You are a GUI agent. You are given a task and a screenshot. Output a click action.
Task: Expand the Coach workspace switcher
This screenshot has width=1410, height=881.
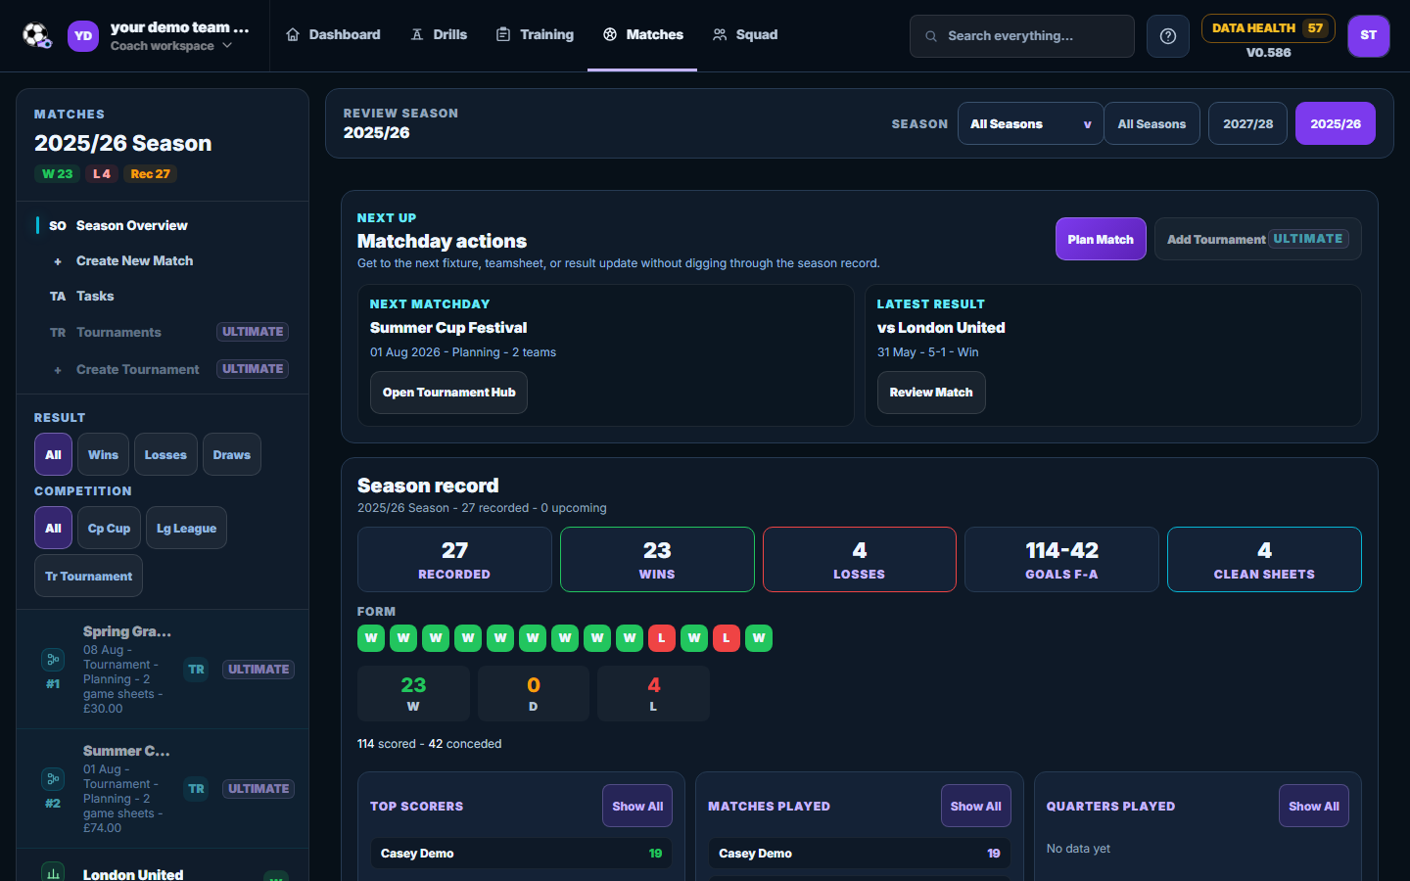(x=171, y=46)
